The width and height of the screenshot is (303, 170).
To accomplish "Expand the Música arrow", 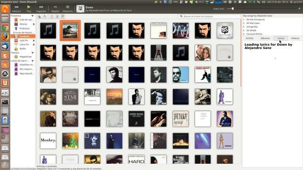I will pos(34,24).
